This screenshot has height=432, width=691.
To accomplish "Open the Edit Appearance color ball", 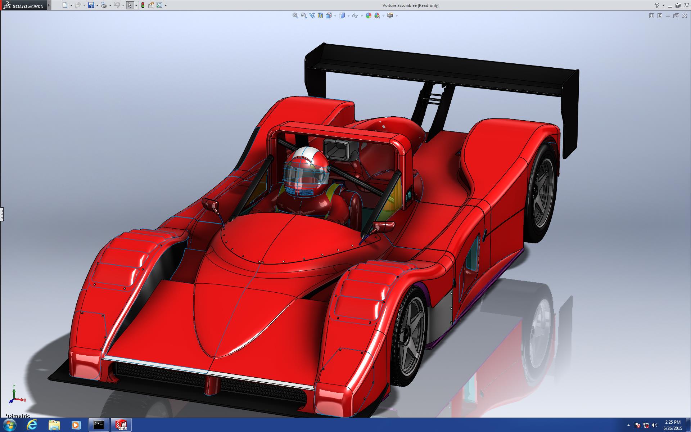I will coord(369,15).
